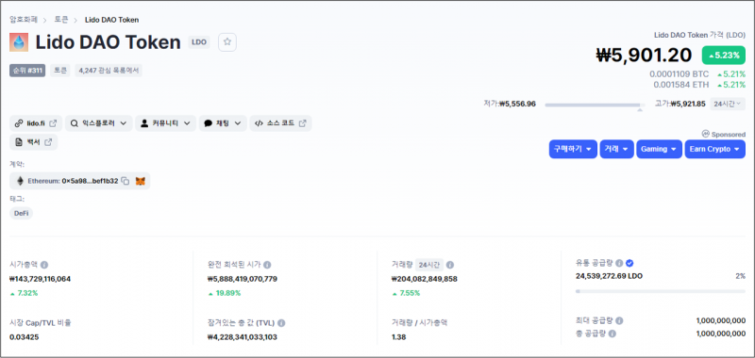Open the lido.fi website link
The width and height of the screenshot is (755, 358).
[x=36, y=123]
